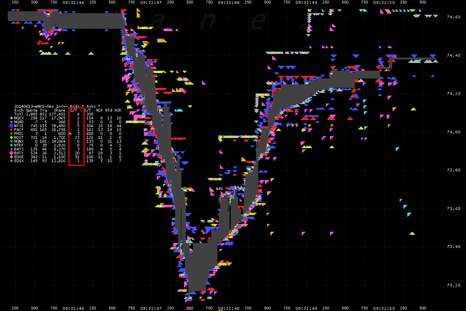Click the 'Share' column header
Screen dimensions: 466x311
click(x=60, y=110)
